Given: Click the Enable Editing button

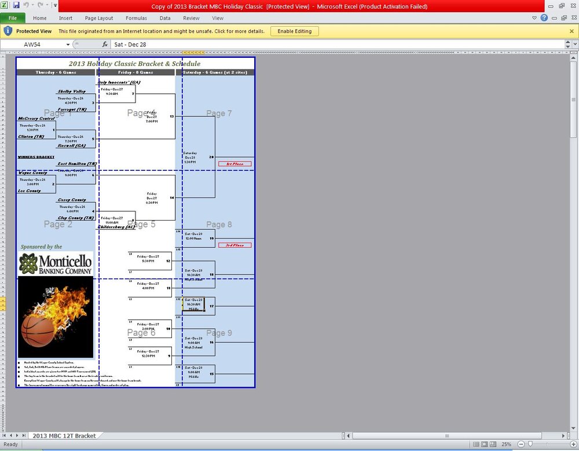Looking at the screenshot, I should 295,31.
